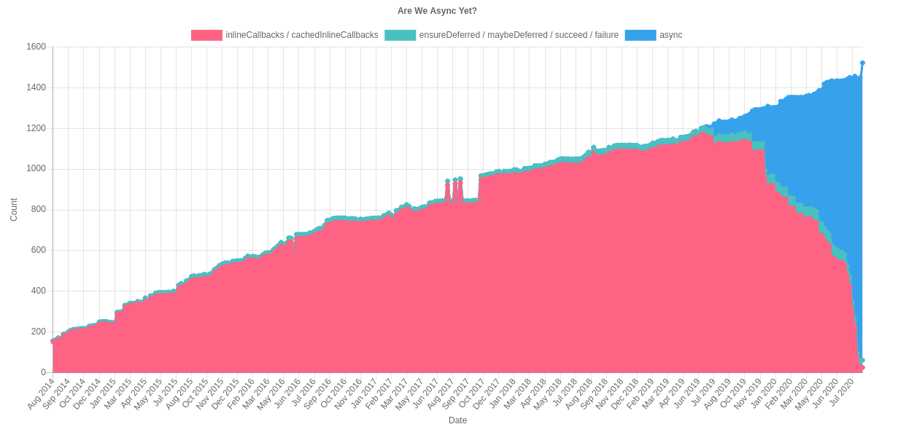Click the teal ensureDeferred legend color box
The image size is (906, 435).
point(400,35)
